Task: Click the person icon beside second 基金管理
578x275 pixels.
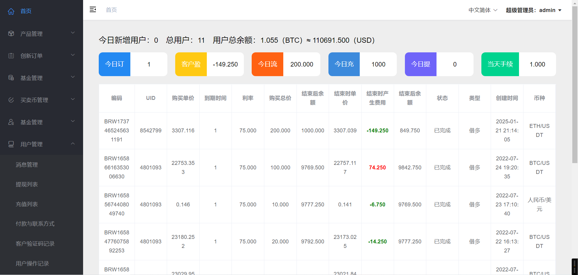Action: coord(11,122)
